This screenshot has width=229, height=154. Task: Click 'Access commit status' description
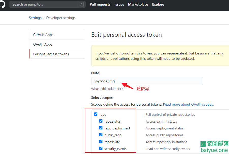pos(161,121)
